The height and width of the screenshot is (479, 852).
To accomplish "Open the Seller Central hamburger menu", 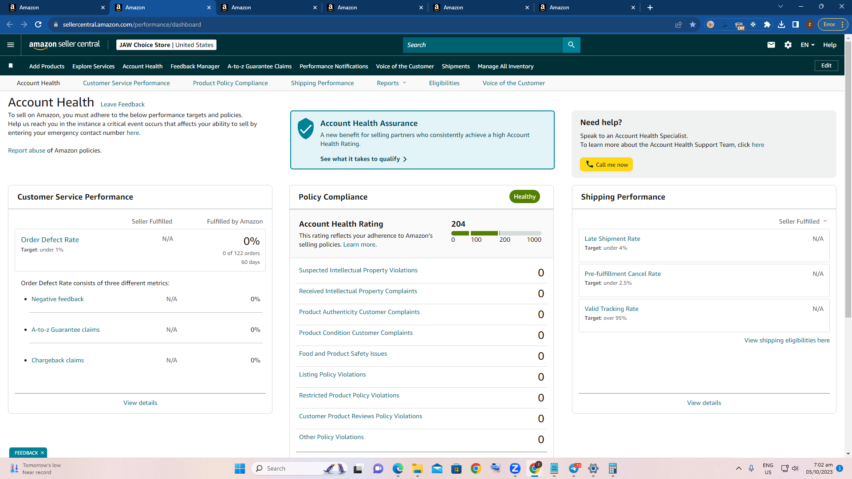I will click(11, 45).
